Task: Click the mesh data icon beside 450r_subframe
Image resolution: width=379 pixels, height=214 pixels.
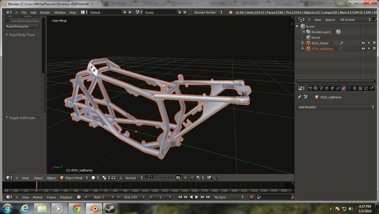Action: point(341,48)
